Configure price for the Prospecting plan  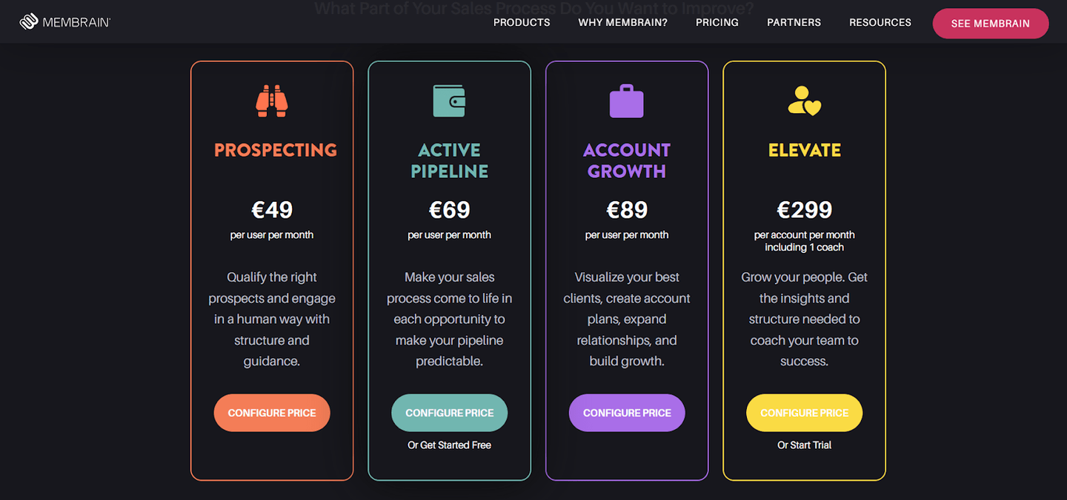tap(272, 413)
